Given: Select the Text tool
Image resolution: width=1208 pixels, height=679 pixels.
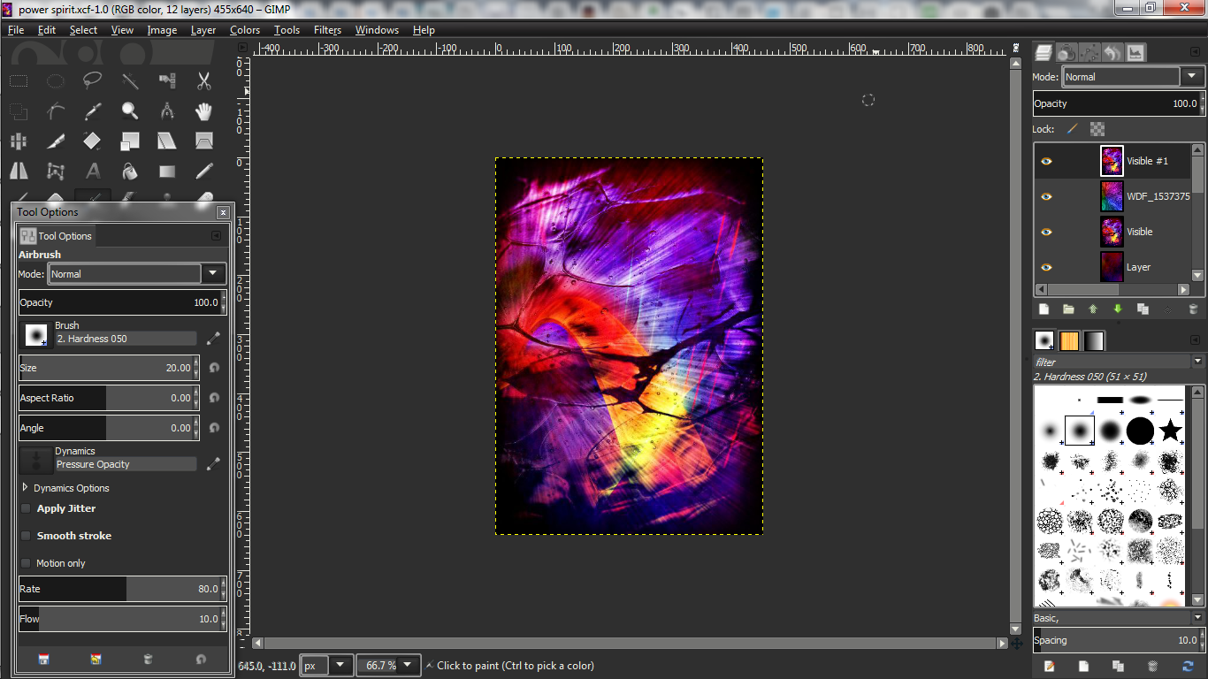Looking at the screenshot, I should [92, 171].
